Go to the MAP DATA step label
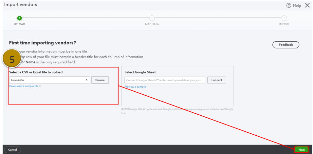 [152, 24]
